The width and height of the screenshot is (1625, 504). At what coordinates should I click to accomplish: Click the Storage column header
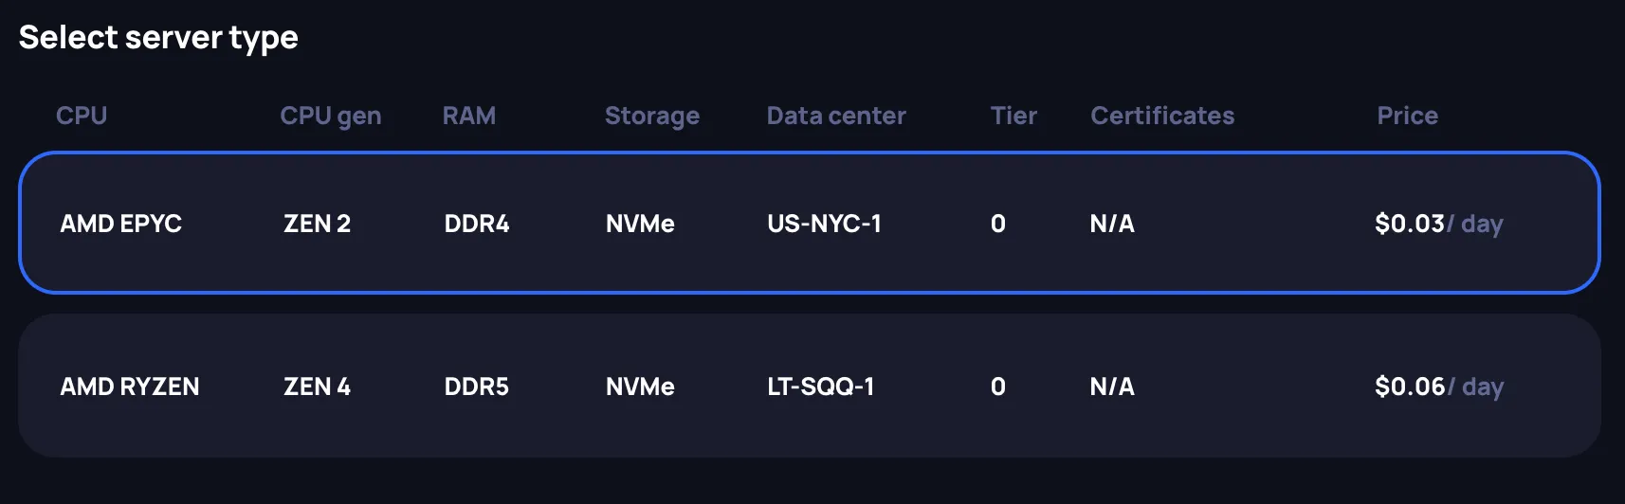click(652, 116)
